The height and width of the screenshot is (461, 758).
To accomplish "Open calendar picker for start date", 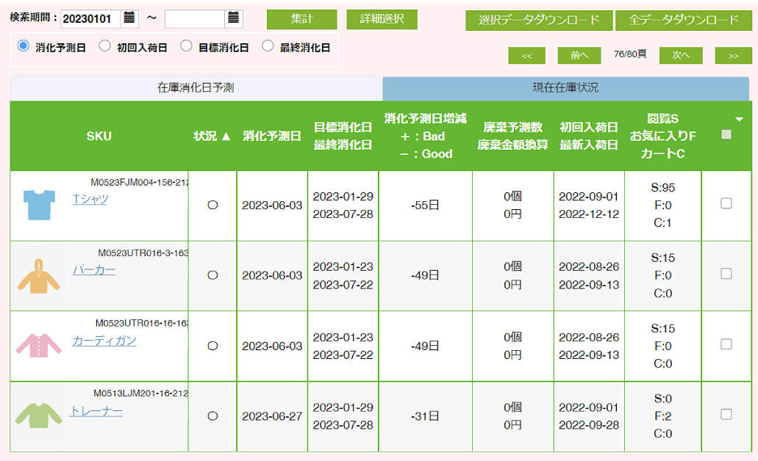I will click(130, 18).
